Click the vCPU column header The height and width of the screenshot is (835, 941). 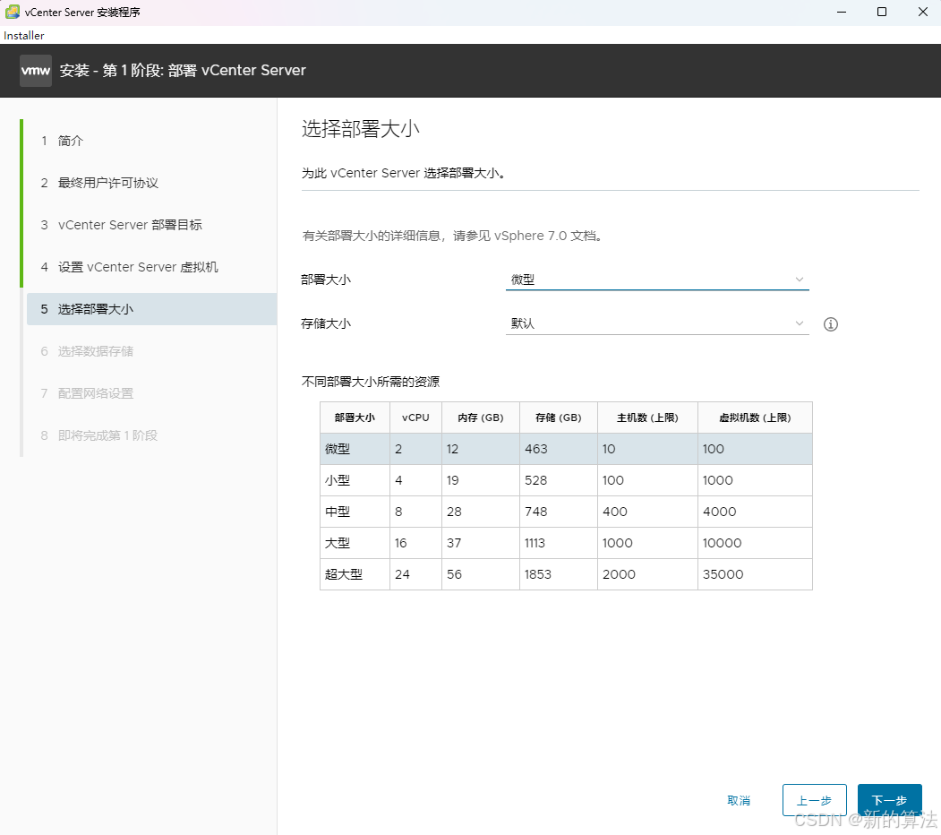pyautogui.click(x=416, y=417)
